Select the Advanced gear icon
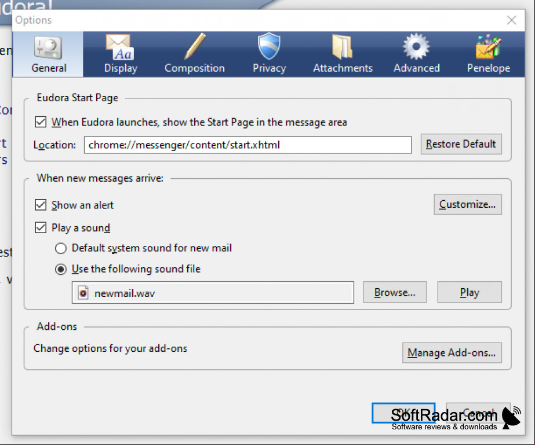 click(416, 47)
